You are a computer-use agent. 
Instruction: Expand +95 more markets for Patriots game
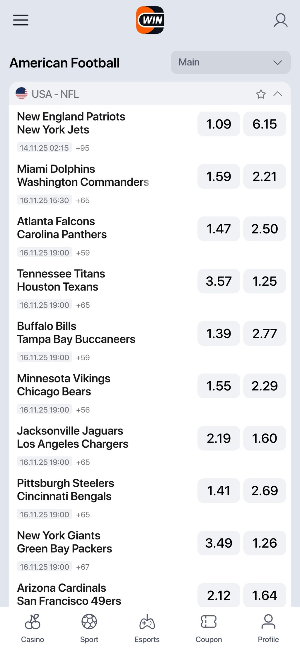[83, 148]
